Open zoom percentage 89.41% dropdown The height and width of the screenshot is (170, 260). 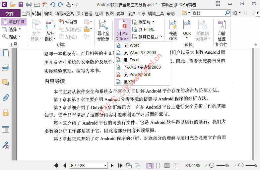pos(207,165)
